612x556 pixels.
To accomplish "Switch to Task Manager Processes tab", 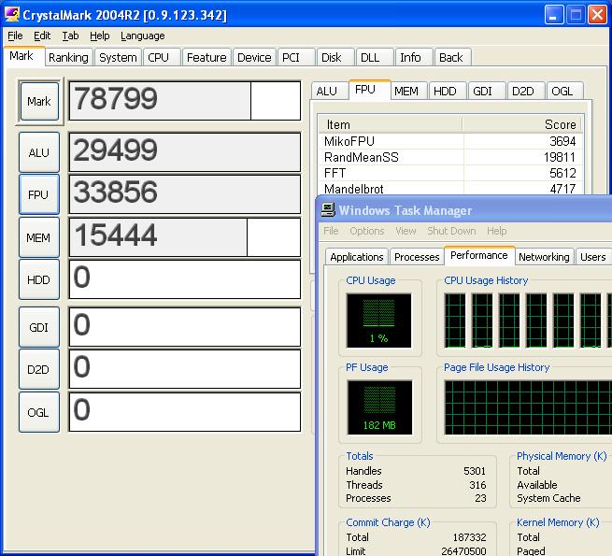I will 417,257.
